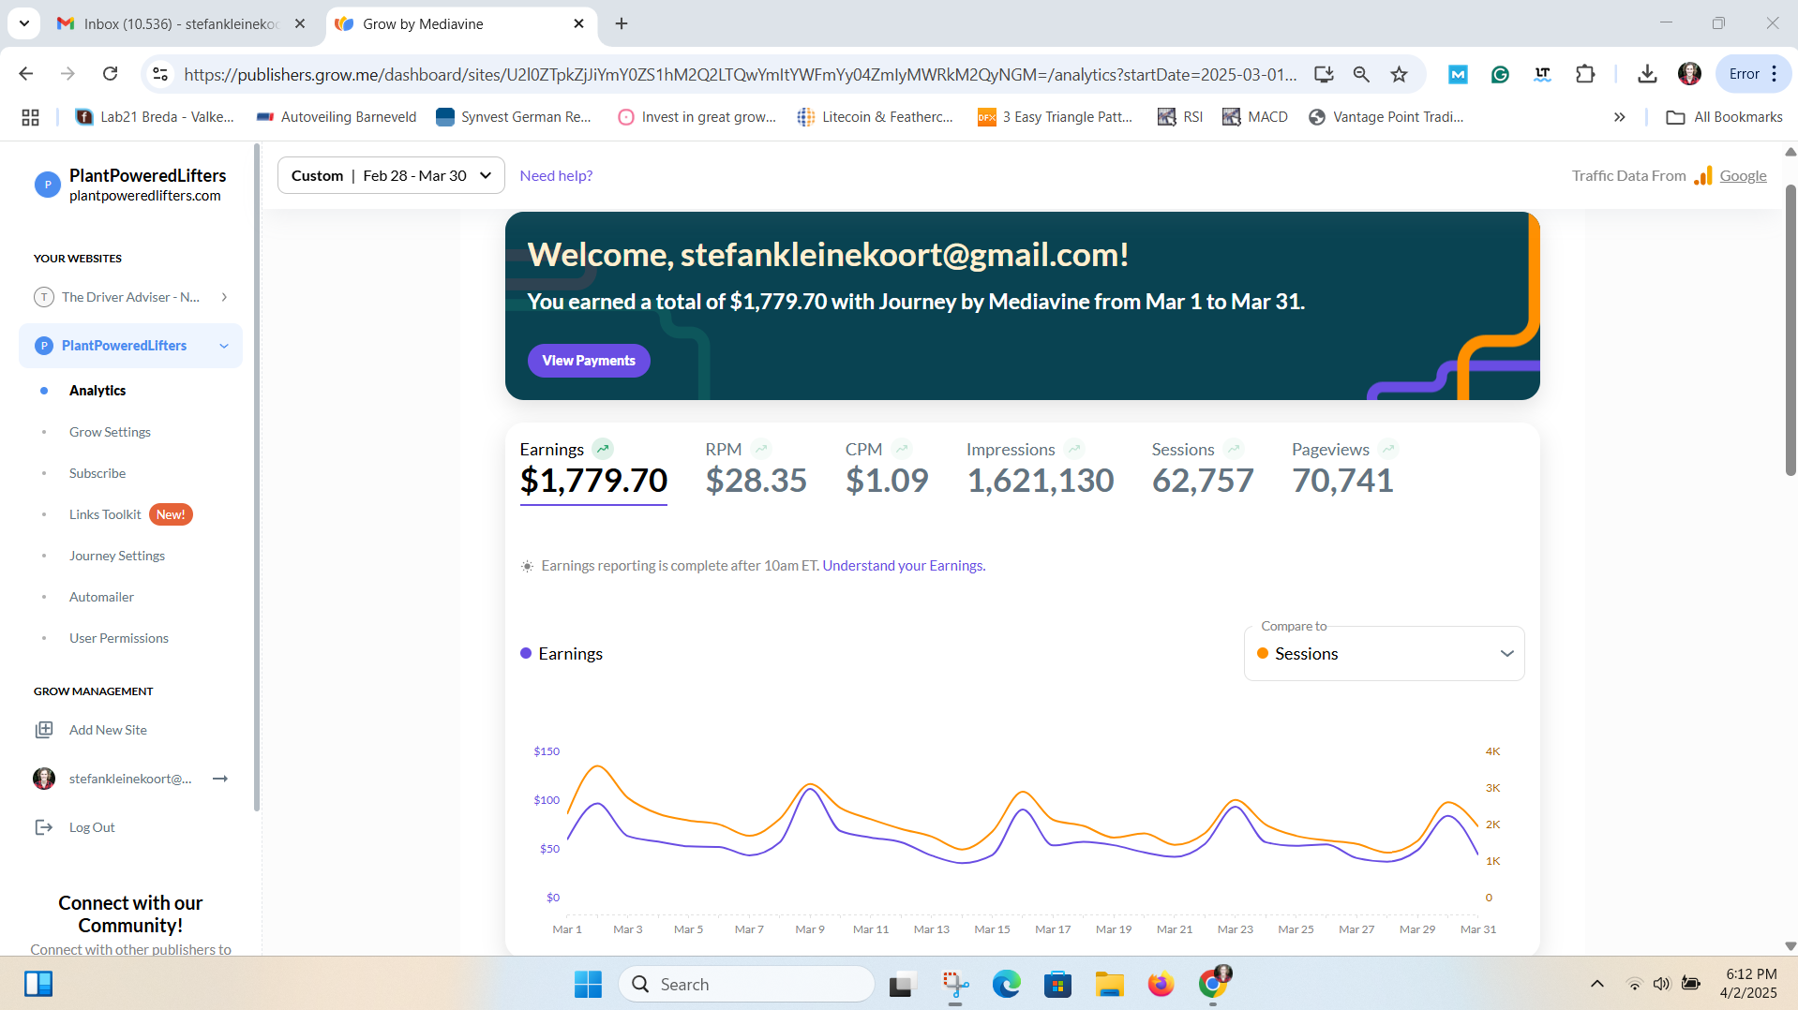
Task: Open the Chrome profile avatar
Action: 1689,74
